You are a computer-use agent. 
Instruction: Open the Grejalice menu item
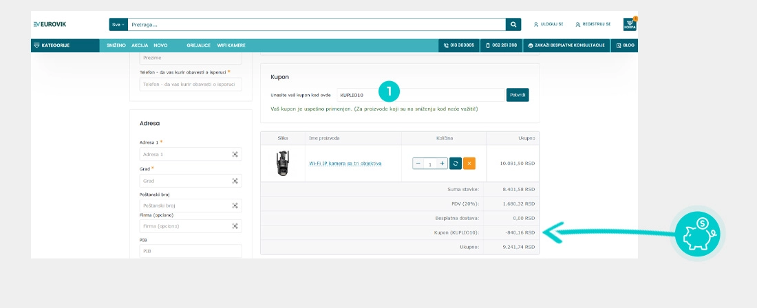tap(198, 45)
